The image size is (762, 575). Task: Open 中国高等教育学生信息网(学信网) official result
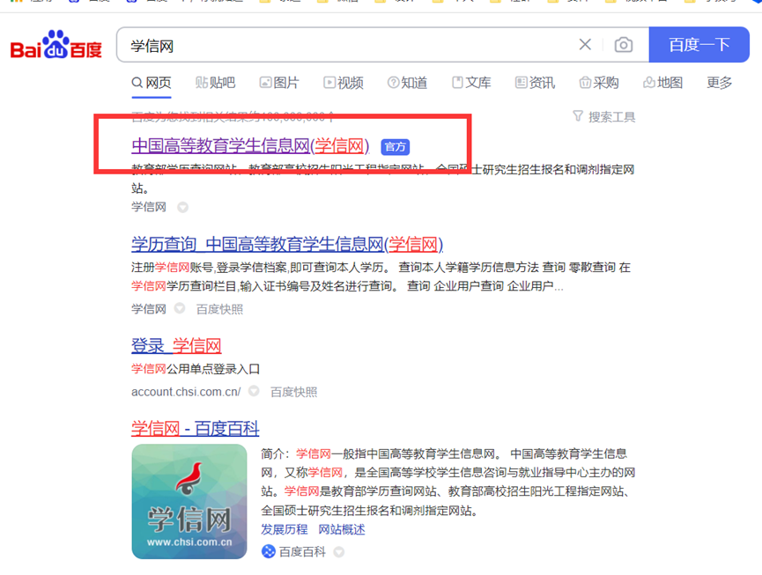click(250, 145)
